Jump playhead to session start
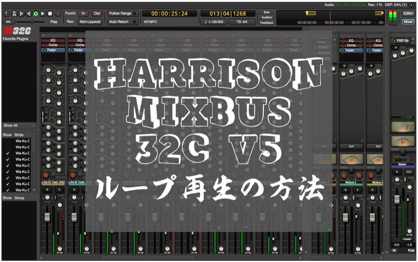Screen dimensions: 418x262 point(21,14)
